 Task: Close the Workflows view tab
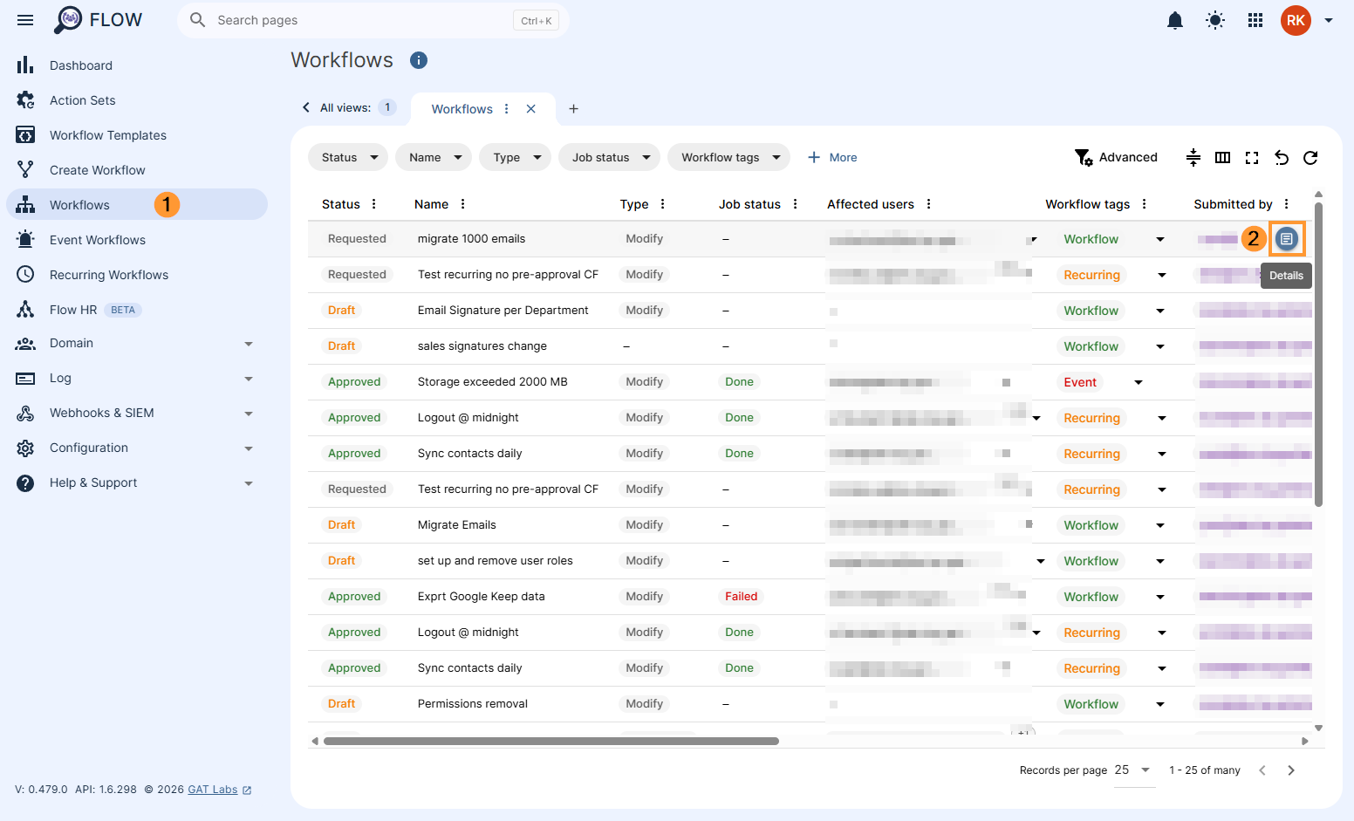click(530, 109)
